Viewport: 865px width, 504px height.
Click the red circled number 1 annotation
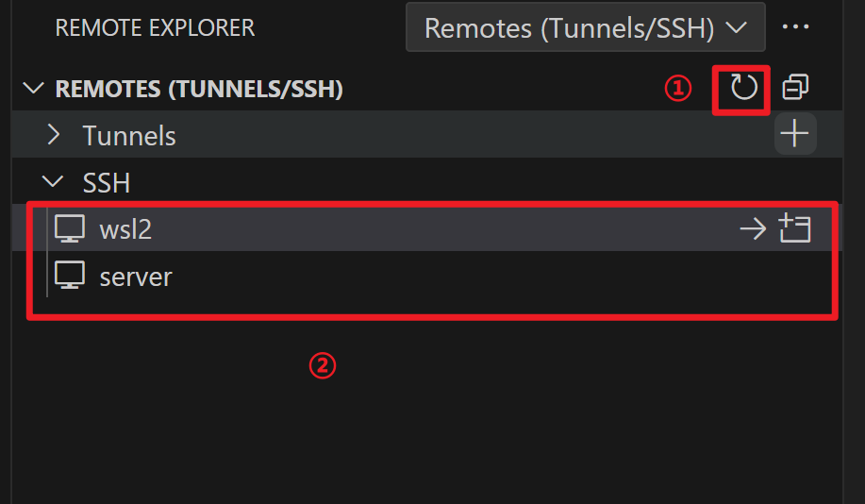(x=678, y=89)
